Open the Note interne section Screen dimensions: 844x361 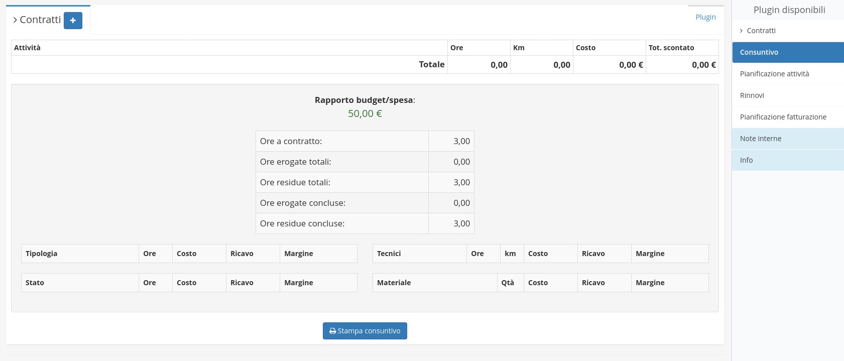click(760, 139)
